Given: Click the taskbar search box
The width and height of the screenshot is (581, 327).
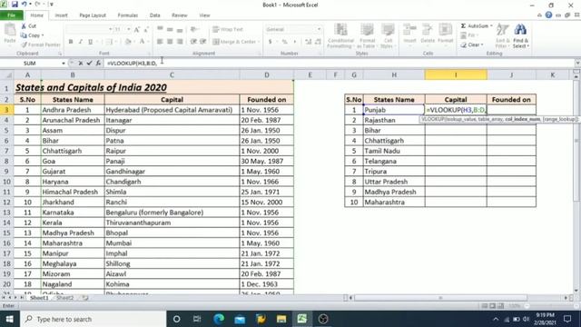Looking at the screenshot, I should point(93,319).
